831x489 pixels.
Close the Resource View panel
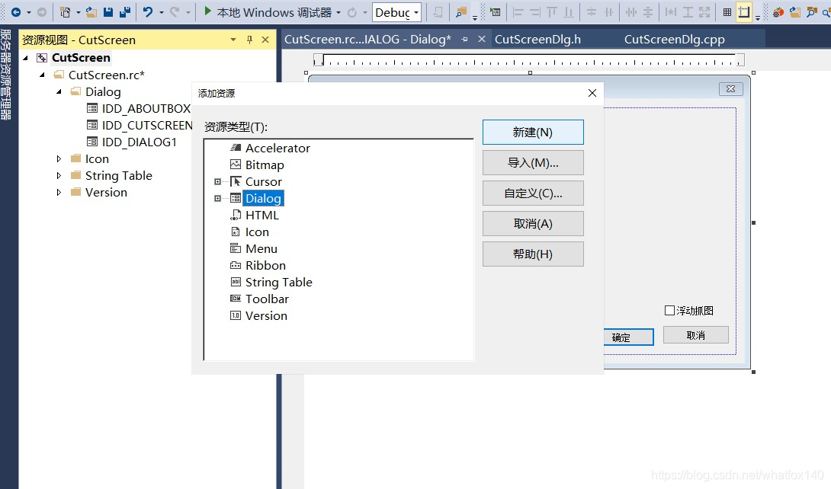click(x=265, y=40)
